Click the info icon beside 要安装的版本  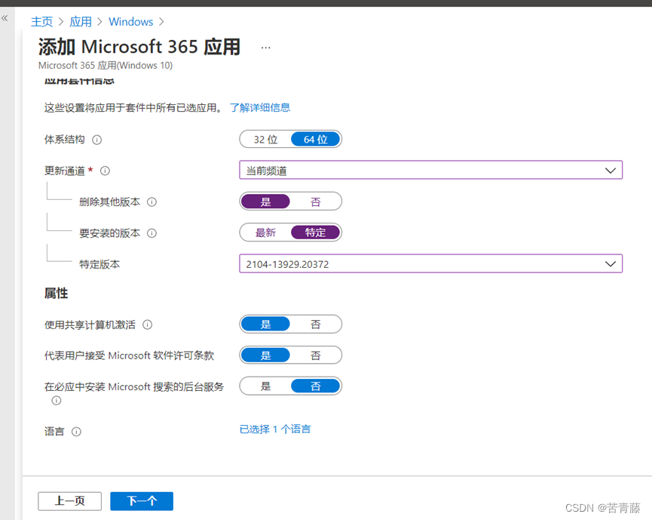[152, 233]
